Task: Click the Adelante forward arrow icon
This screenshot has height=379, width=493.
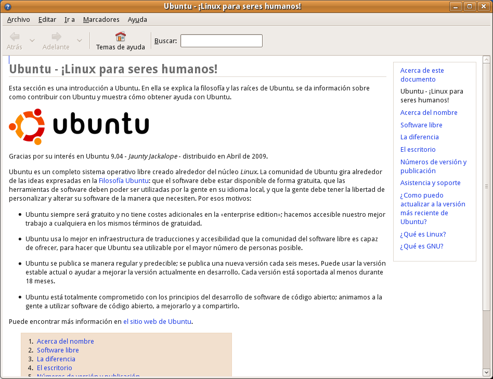Action: pos(56,37)
